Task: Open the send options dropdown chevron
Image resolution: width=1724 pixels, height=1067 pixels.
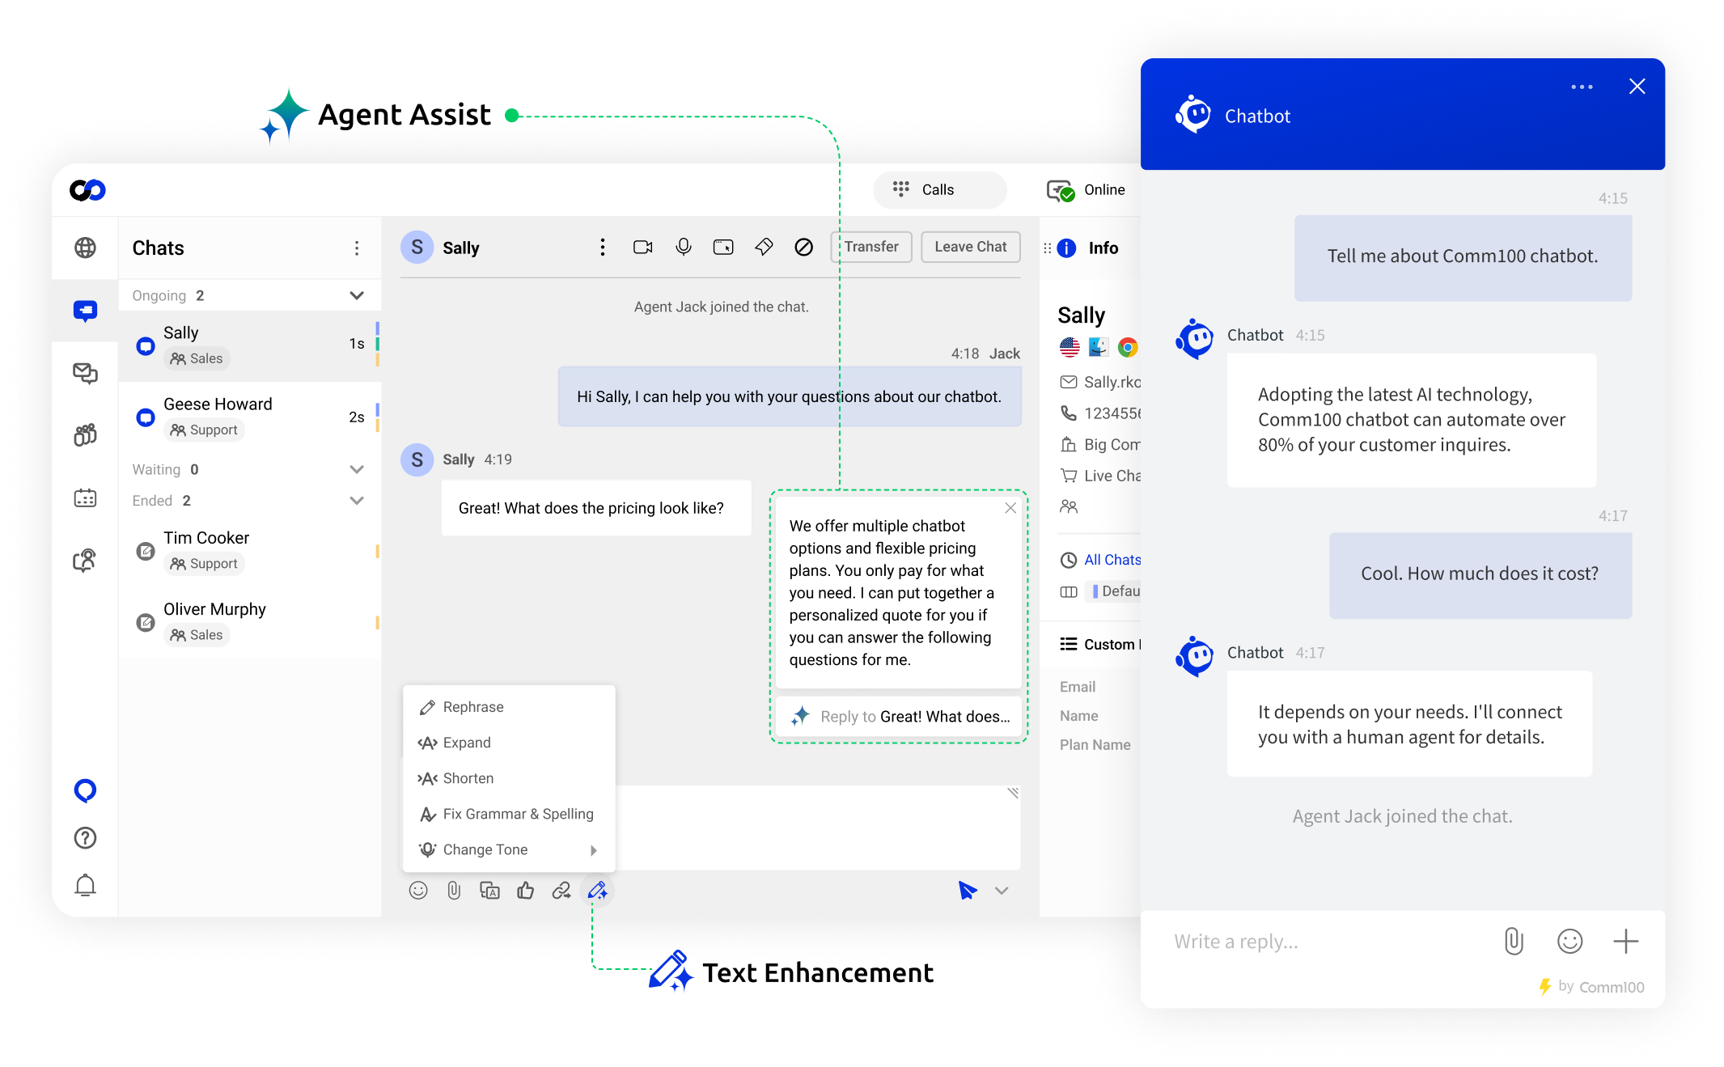Action: pos(1002,891)
